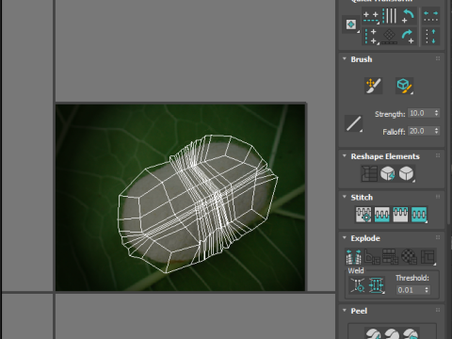Click Straighten Selection in Reshape Elements
Screen dimensions: 452x339
[x=369, y=173]
